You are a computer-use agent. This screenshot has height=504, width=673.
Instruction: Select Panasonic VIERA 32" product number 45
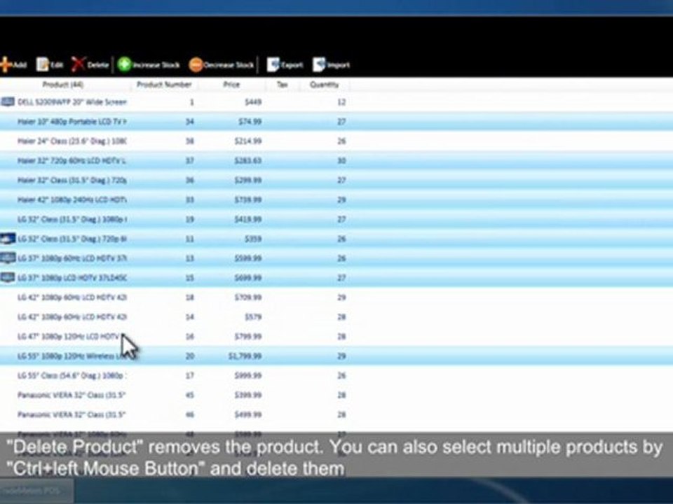pos(336,395)
